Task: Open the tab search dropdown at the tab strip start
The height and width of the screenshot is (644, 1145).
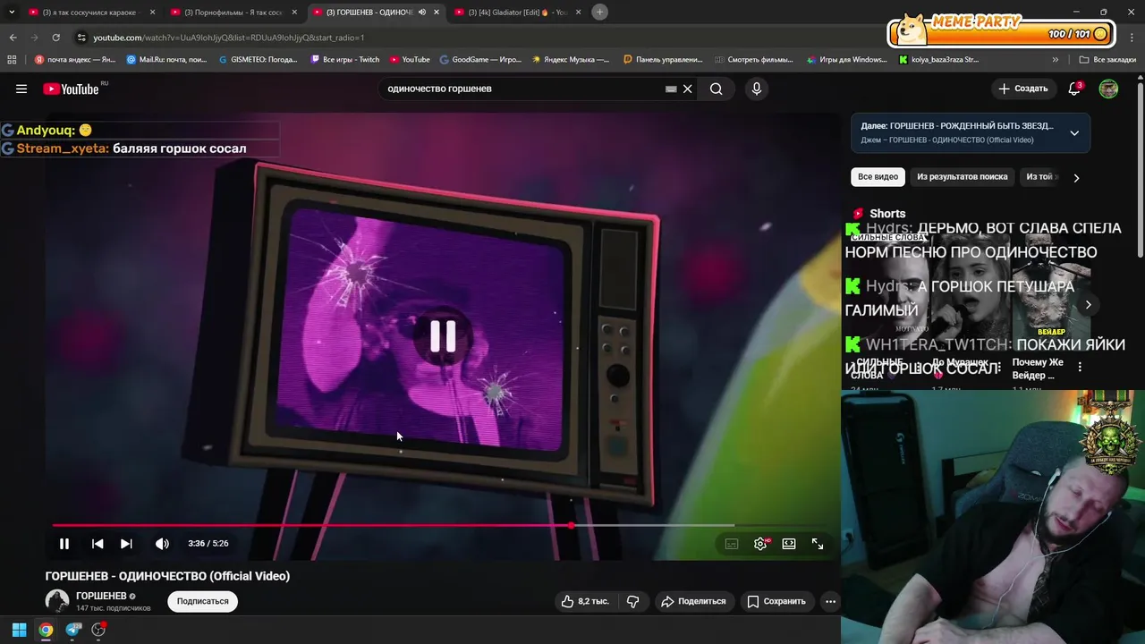Action: pyautogui.click(x=12, y=12)
